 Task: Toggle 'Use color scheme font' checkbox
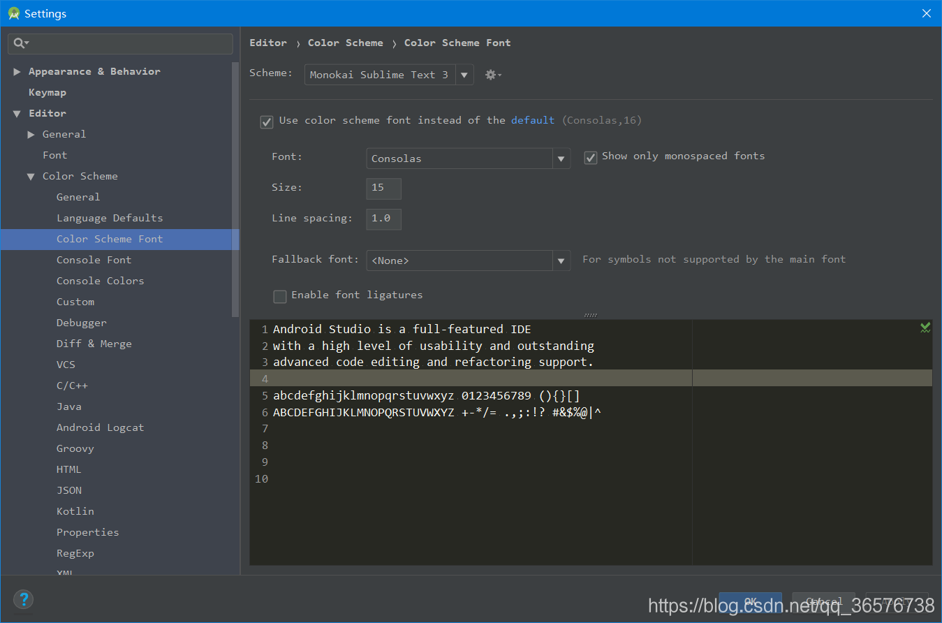click(x=267, y=122)
